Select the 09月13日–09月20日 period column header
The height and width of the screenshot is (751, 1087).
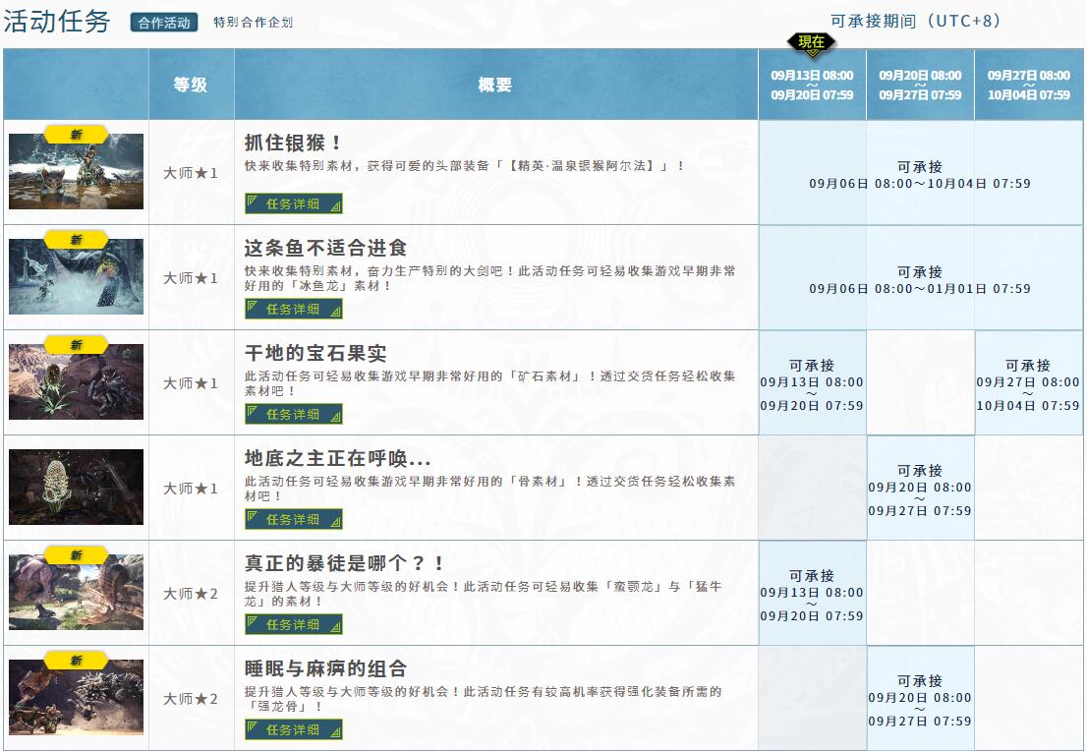pos(812,86)
